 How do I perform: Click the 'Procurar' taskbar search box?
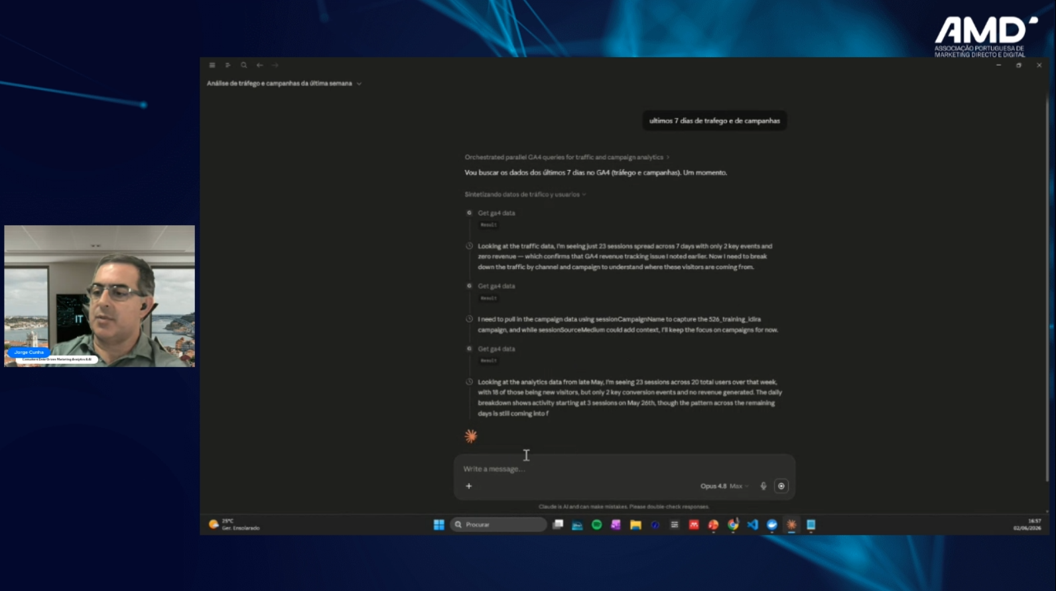click(x=499, y=524)
